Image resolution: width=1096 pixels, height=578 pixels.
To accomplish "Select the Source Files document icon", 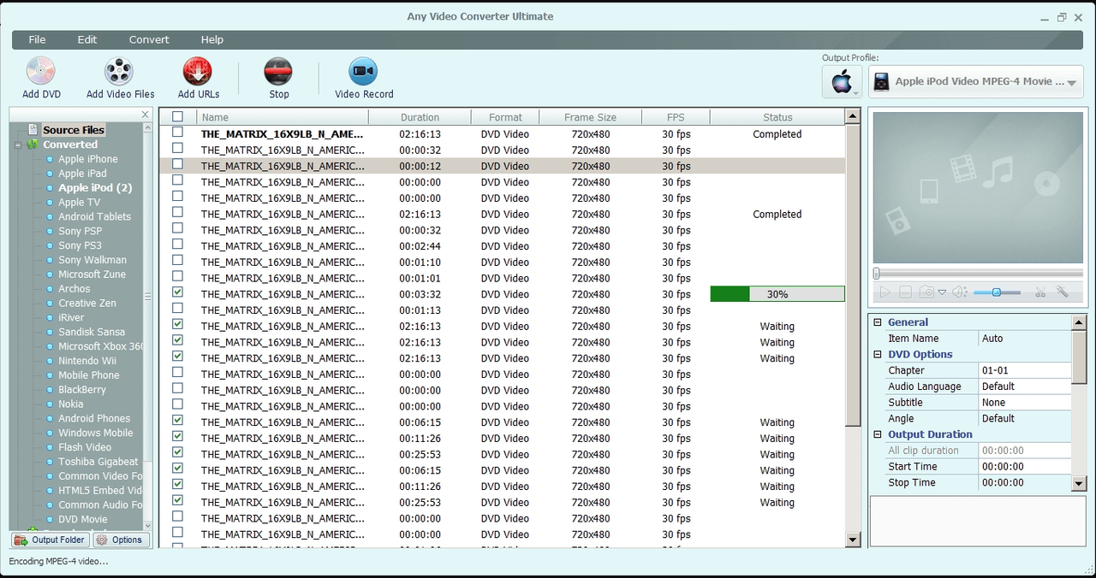I will click(x=33, y=130).
